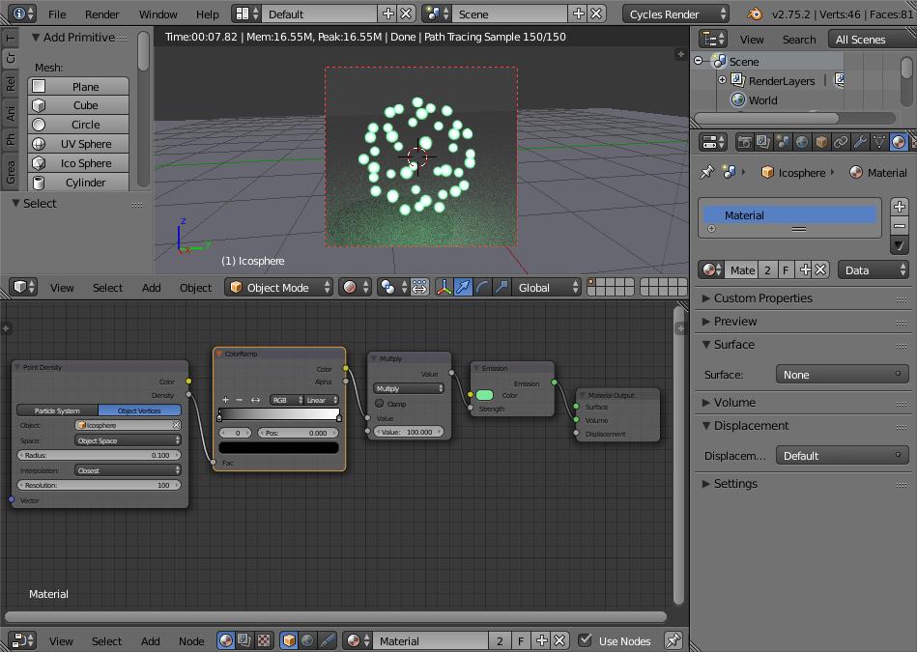Open the Cycles Render engine dropdown
This screenshot has height=652, width=917.
coord(675,14)
